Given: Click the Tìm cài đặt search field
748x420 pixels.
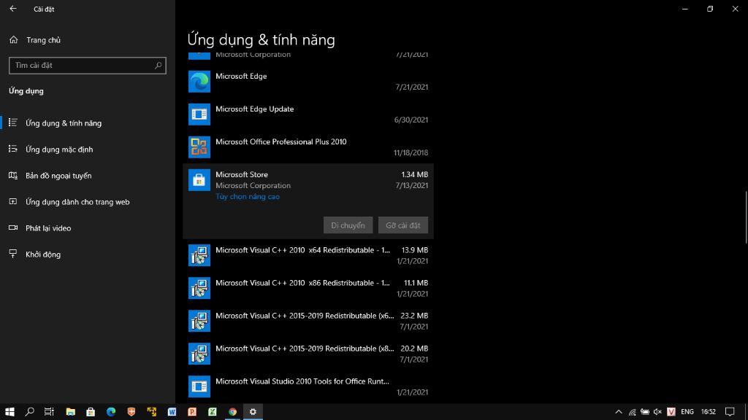Looking at the screenshot, I should [88, 65].
